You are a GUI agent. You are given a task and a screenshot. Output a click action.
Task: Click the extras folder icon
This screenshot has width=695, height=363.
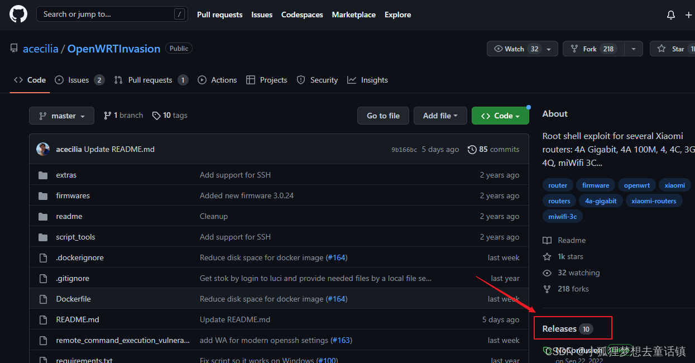coord(43,175)
